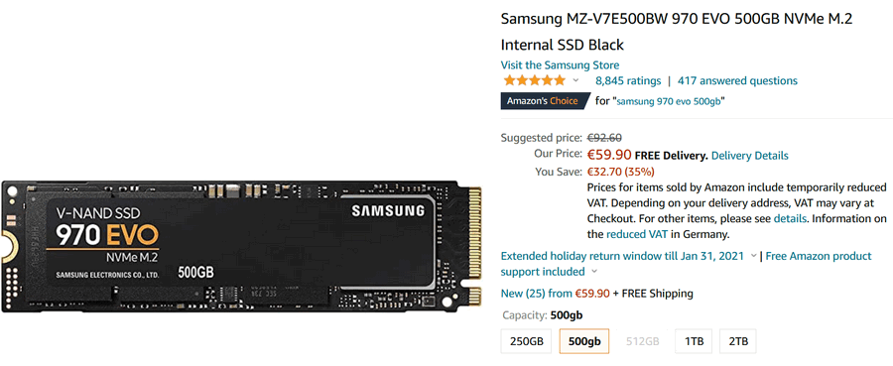Expand the extended holiday return window chevron
Image resolution: width=893 pixels, height=366 pixels.
(x=754, y=256)
